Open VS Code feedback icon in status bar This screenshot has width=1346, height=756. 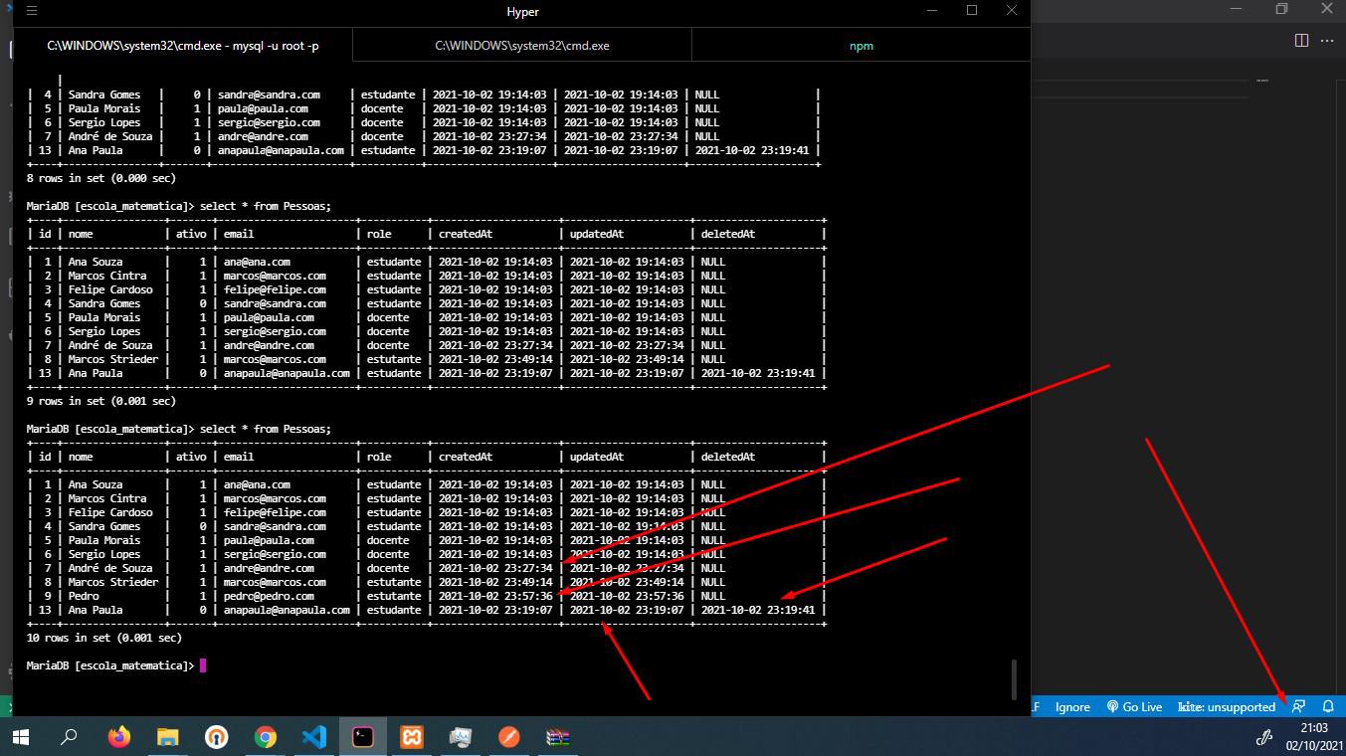click(x=1298, y=706)
